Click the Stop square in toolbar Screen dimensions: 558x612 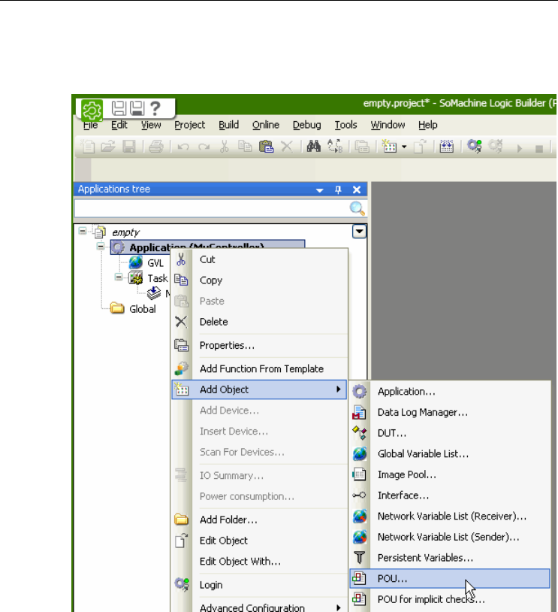[539, 149]
